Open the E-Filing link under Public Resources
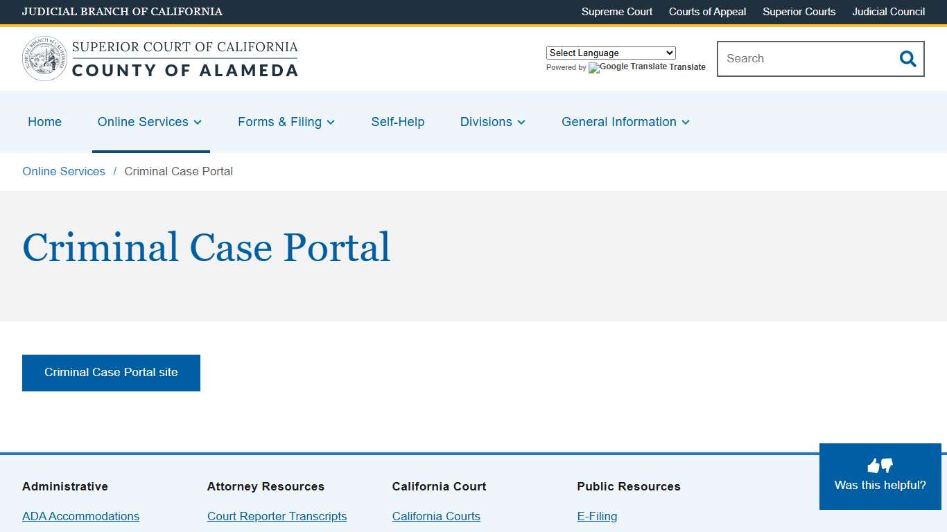This screenshot has height=532, width=947. 597,516
